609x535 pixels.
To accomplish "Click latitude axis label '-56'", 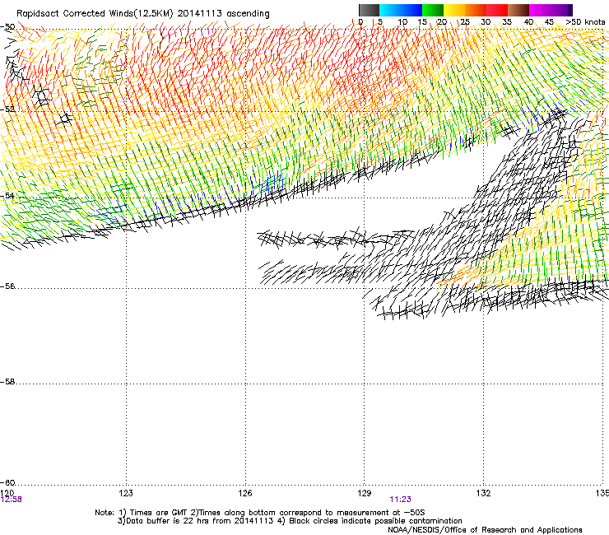I will point(7,286).
